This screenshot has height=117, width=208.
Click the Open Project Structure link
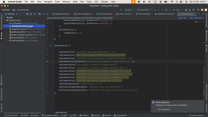pyautogui.click(x=182, y=18)
